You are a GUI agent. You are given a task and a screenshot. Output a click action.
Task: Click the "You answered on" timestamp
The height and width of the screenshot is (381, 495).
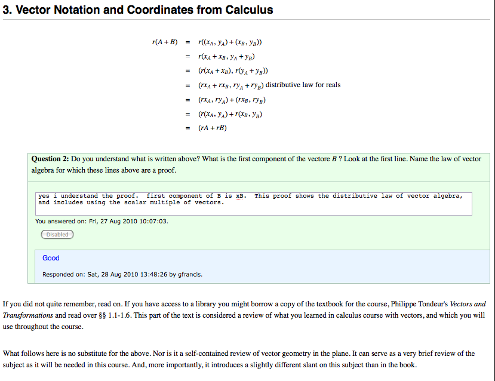pyautogui.click(x=102, y=222)
